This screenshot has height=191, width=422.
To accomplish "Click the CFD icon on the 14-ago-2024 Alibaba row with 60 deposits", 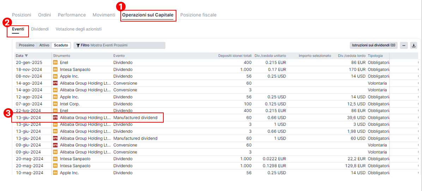I will tap(55, 83).
